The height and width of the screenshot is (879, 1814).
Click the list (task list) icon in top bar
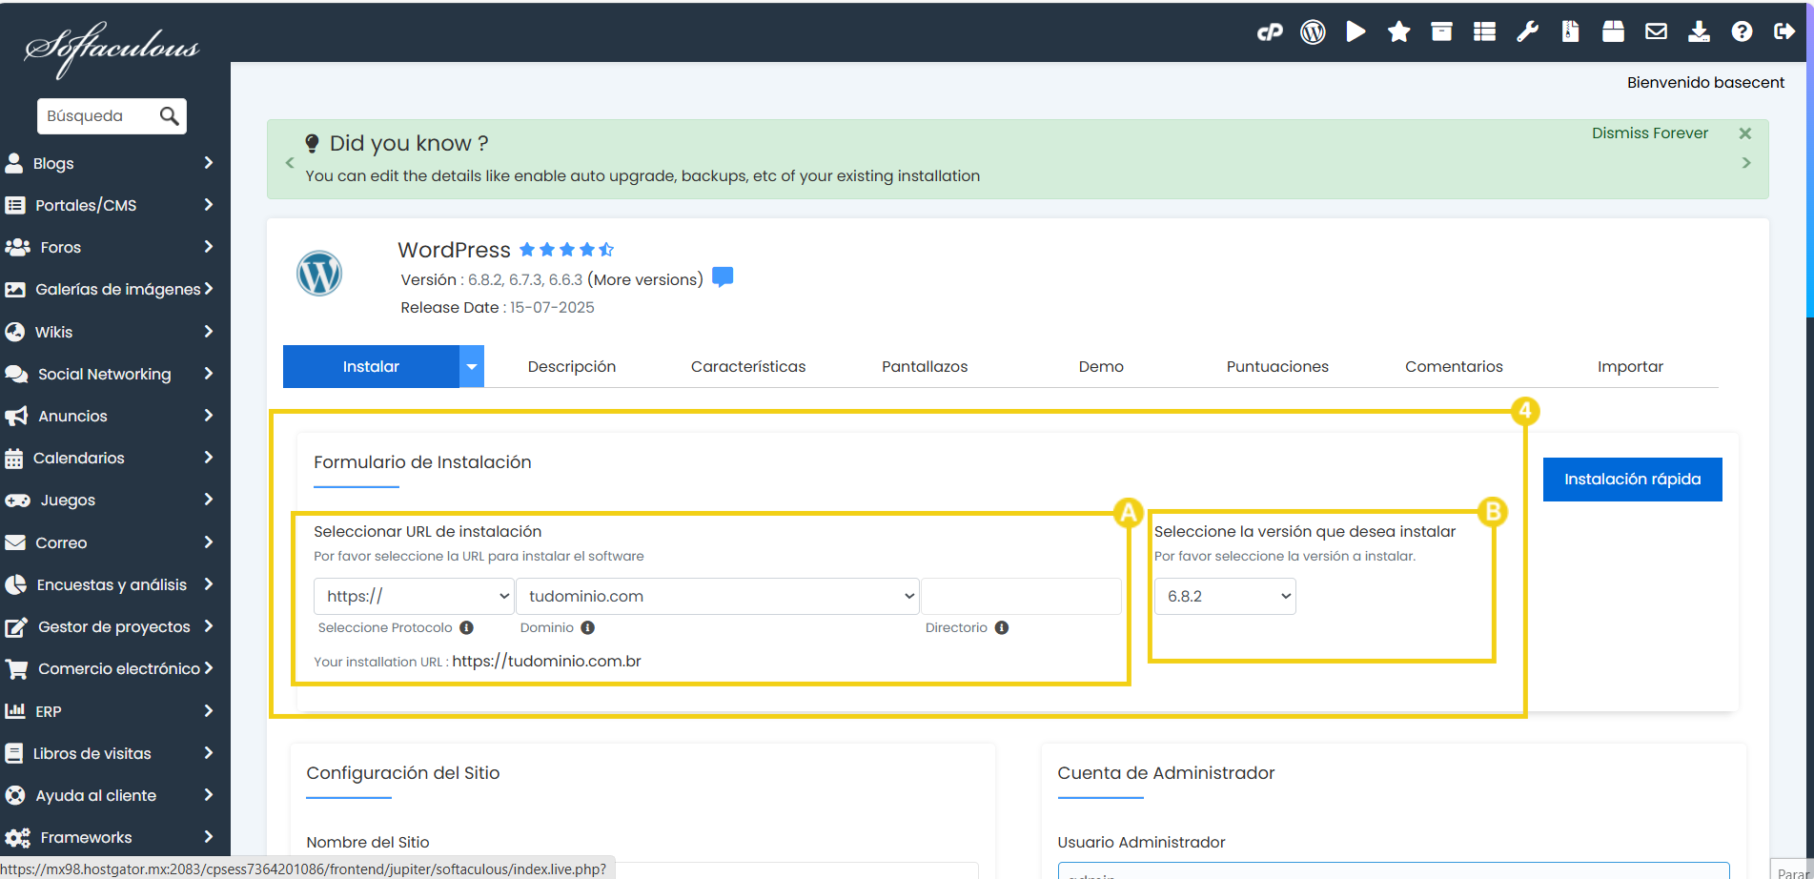pos(1484,31)
